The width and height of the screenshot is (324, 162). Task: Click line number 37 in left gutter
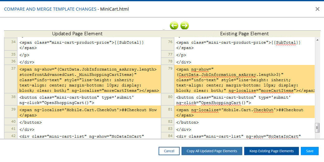(13, 68)
